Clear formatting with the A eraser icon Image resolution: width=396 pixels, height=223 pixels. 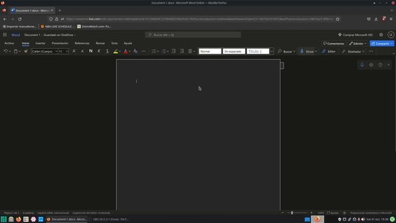136,51
